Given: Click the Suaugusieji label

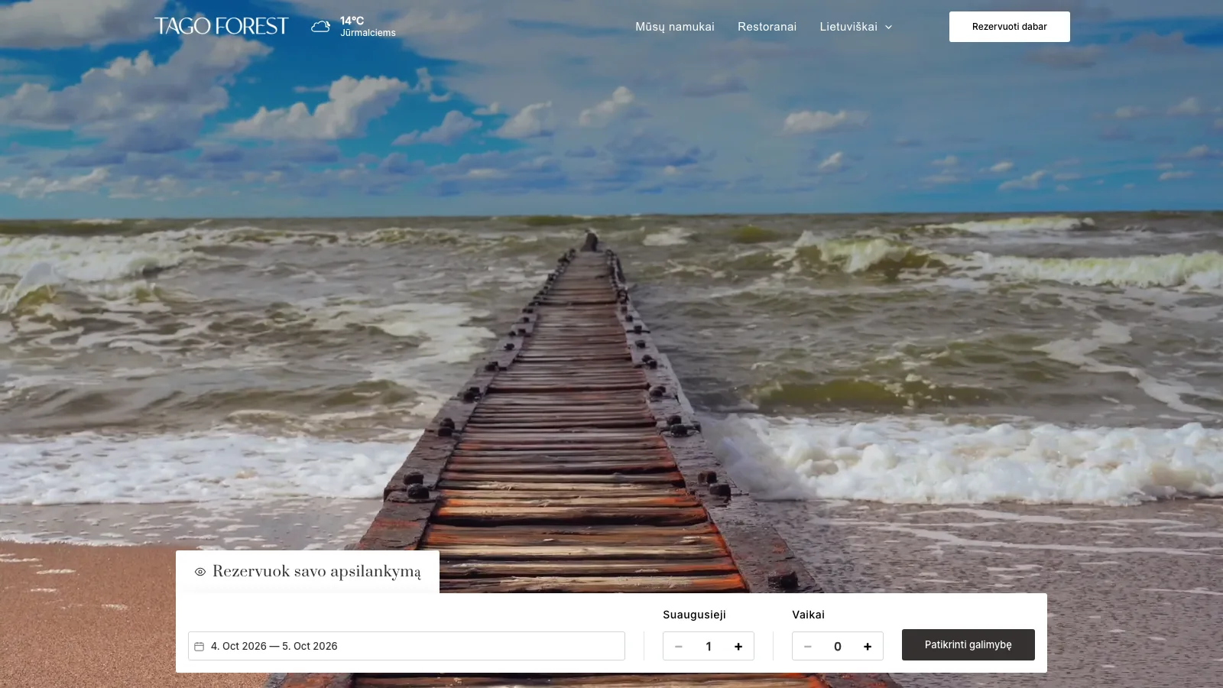Looking at the screenshot, I should [x=694, y=615].
